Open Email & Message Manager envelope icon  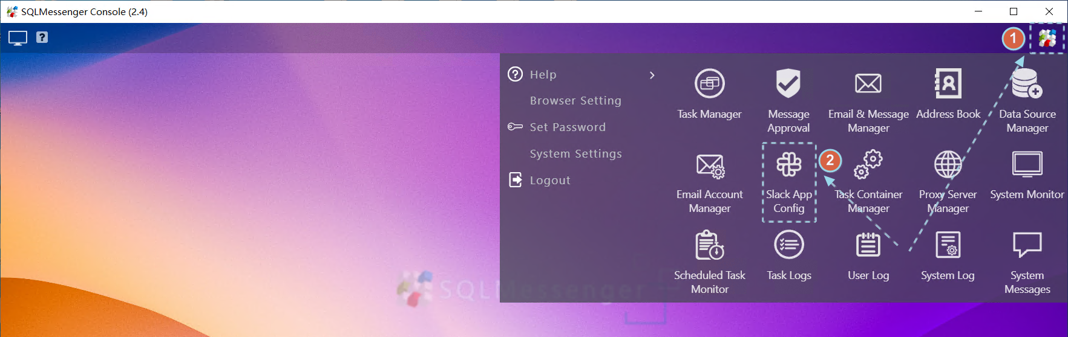tap(868, 83)
